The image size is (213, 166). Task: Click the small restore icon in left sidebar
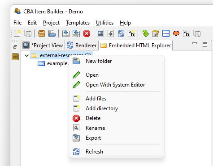pos(15,47)
